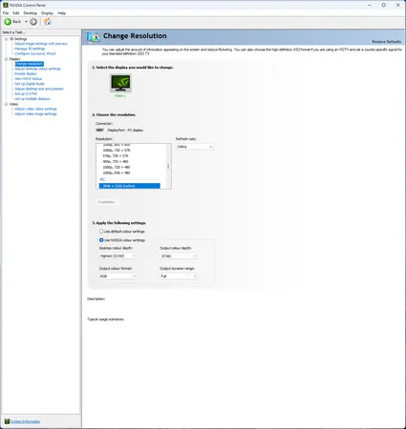Image resolution: width=406 pixels, height=429 pixels.
Task: Open the Output colour depth dropdown
Action: (x=179, y=255)
